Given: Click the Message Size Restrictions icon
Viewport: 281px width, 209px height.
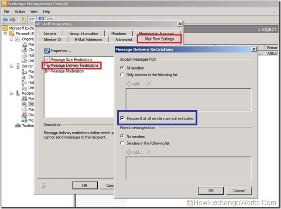Looking at the screenshot, I should tap(47, 59).
